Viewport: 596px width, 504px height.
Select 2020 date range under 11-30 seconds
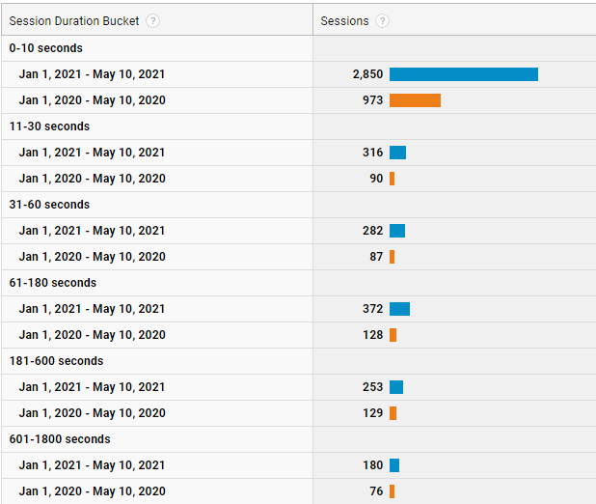pos(92,179)
